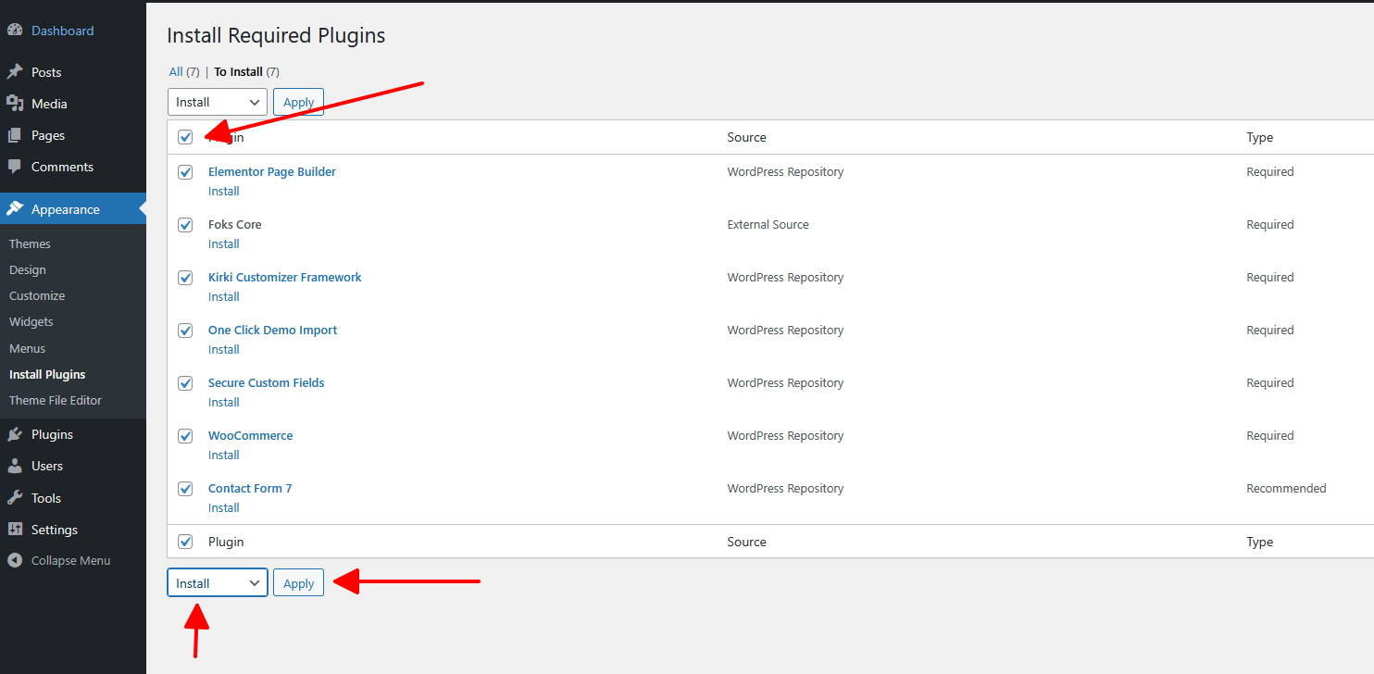
Task: Click the Settings sliders icon
Action: (15, 530)
